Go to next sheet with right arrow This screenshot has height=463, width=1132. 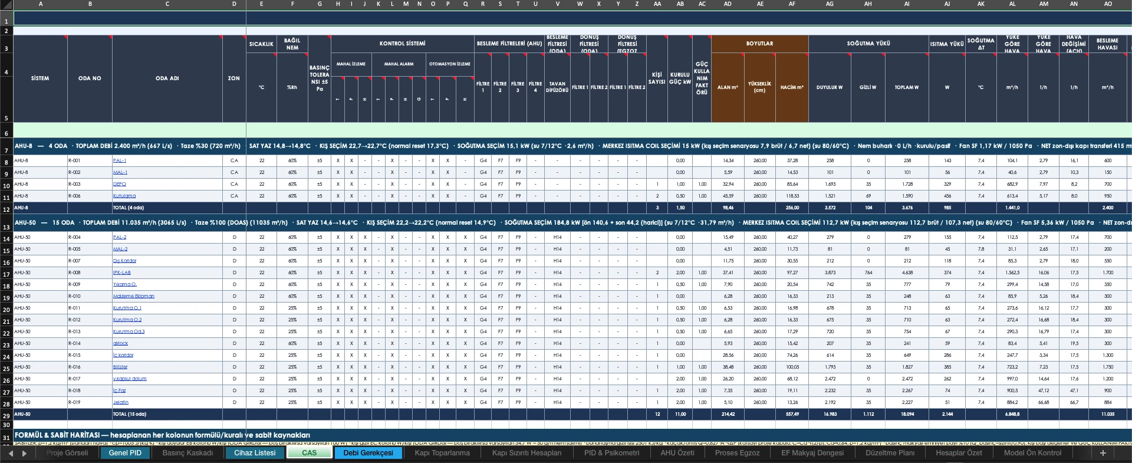click(x=24, y=453)
